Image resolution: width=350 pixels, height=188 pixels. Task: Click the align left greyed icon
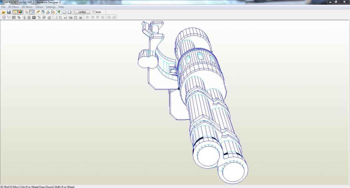point(87,17)
